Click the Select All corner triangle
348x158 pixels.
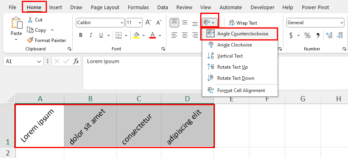click(10, 99)
